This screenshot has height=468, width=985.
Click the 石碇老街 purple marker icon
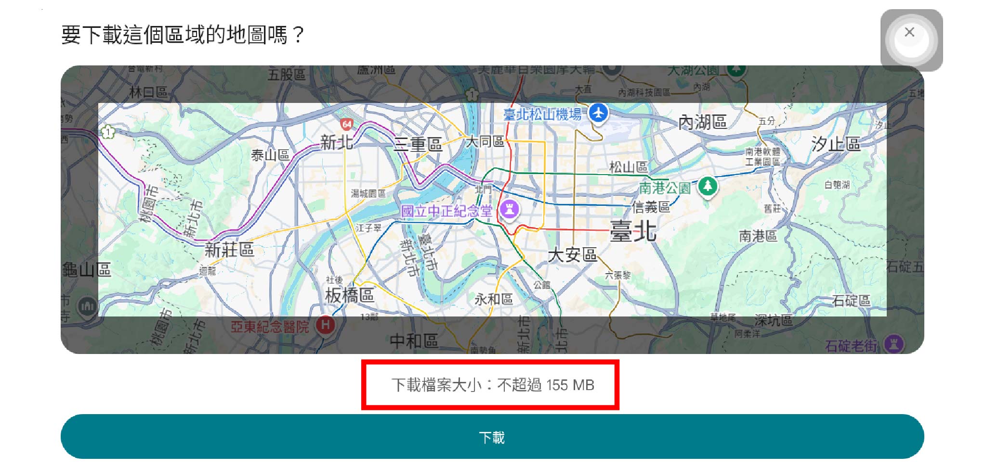tap(894, 344)
